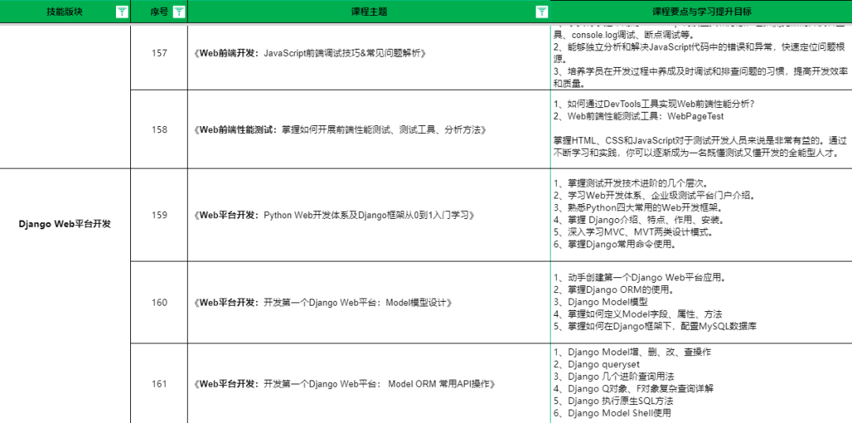This screenshot has width=852, height=423.
Task: Select cell with number 160
Action: [x=159, y=302]
